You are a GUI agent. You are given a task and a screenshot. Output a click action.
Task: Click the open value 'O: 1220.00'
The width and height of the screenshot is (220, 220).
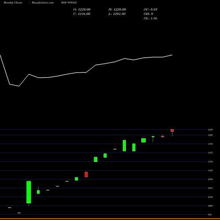82,10
